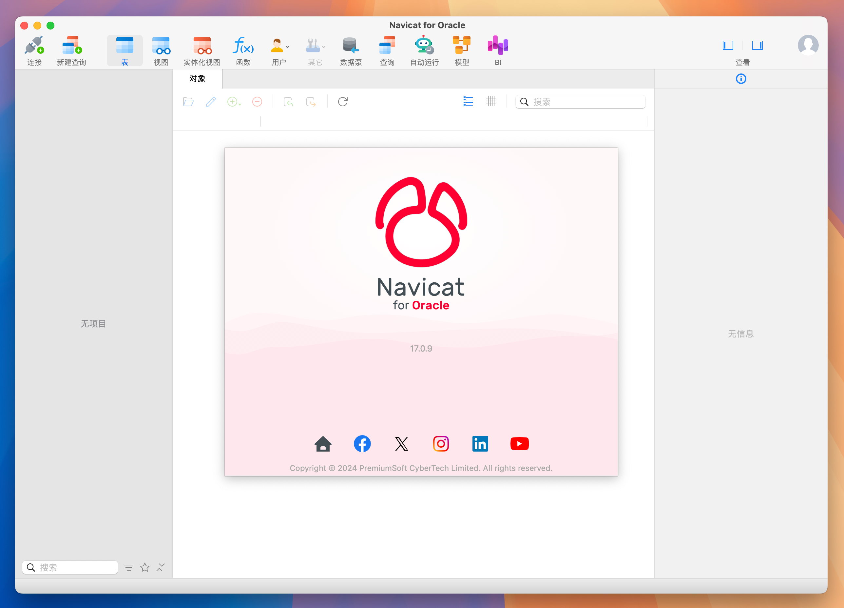Click the 查询 (Query) toolbar icon

(x=387, y=50)
